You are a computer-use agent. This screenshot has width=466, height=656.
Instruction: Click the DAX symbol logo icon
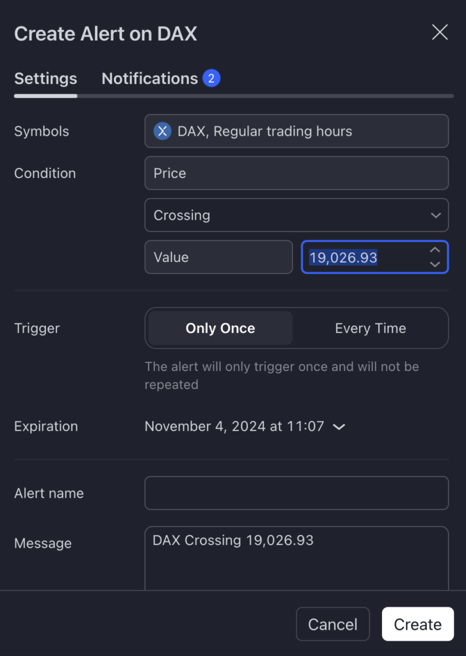(162, 131)
